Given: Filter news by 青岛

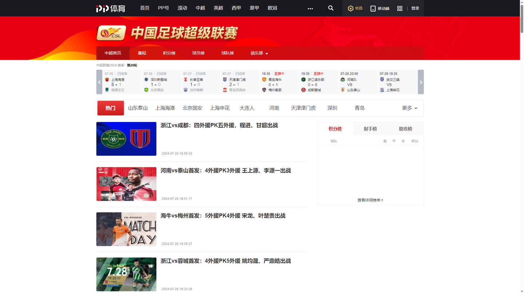Looking at the screenshot, I should 360,108.
